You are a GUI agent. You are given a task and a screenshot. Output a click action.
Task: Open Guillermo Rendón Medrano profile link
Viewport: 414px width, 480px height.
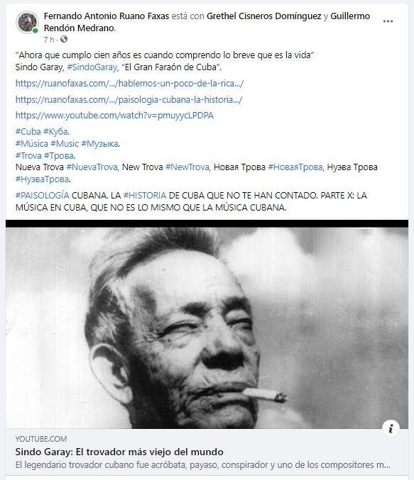coord(207,22)
